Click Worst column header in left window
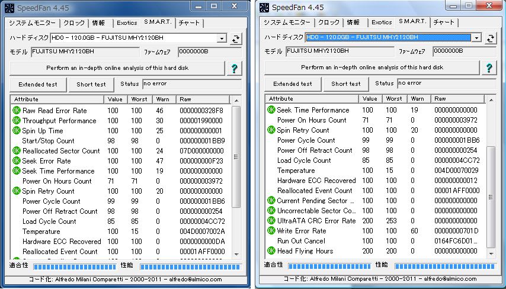Image resolution: width=506 pixels, height=289 pixels. pyautogui.click(x=140, y=99)
